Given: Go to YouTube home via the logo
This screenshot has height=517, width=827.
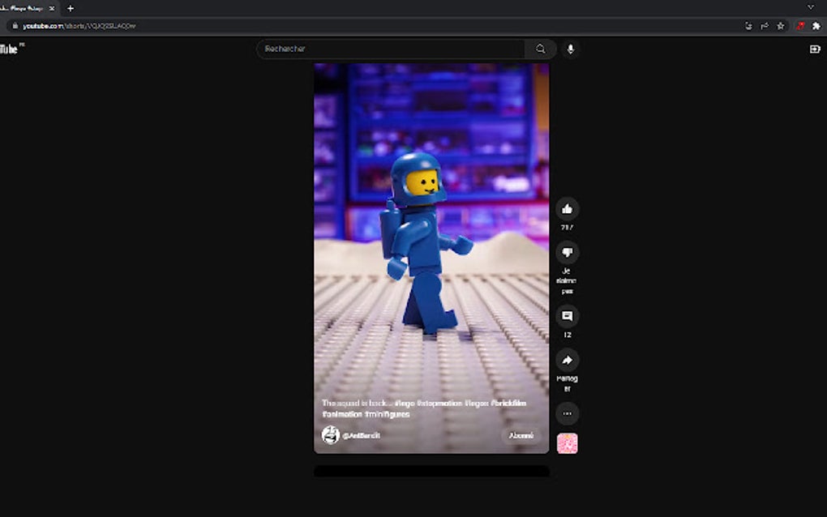Looking at the screenshot, I should pos(11,49).
